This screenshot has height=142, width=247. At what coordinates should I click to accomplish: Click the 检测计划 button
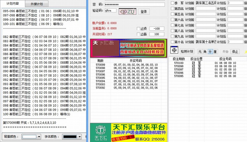coord(186,51)
